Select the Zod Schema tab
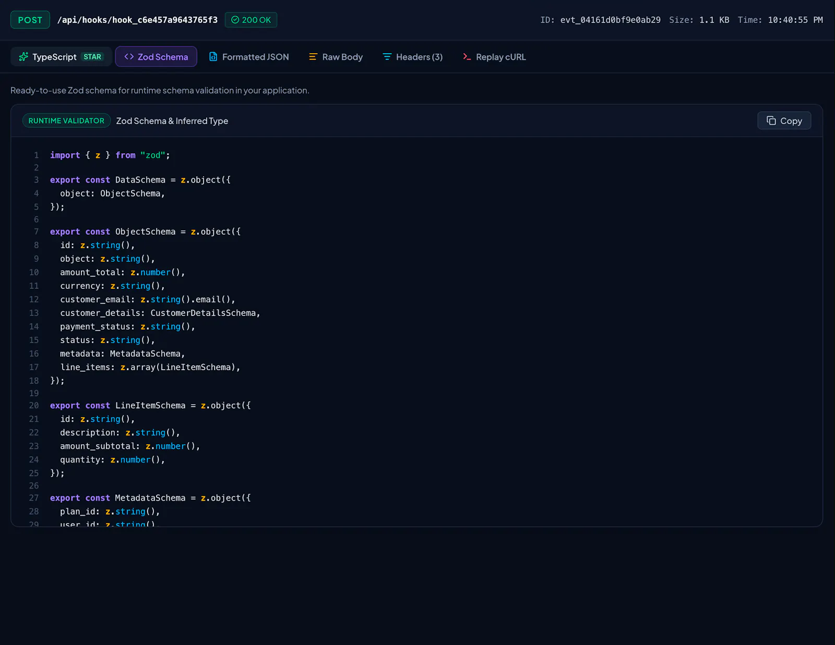The width and height of the screenshot is (835, 645). 156,57
